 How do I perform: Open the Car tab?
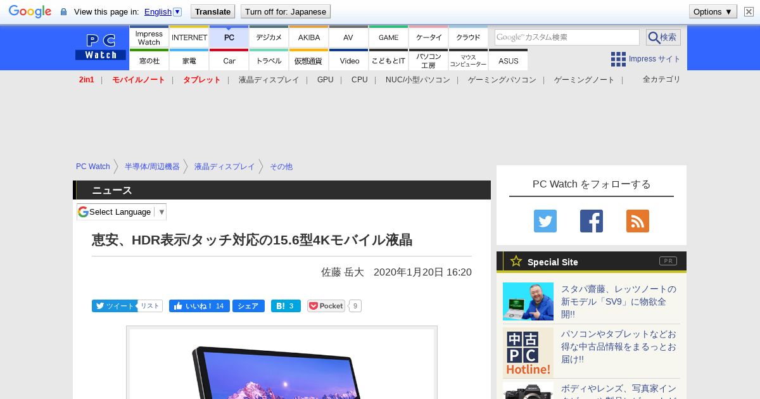pyautogui.click(x=229, y=60)
